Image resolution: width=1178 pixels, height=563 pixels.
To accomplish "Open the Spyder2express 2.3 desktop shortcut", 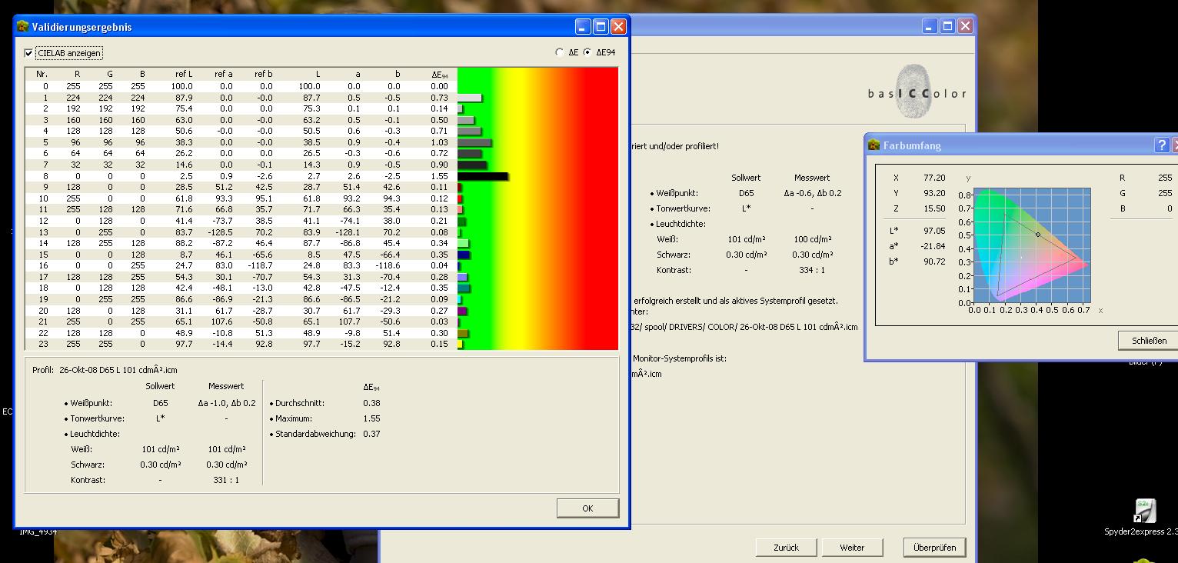I will (x=1144, y=511).
